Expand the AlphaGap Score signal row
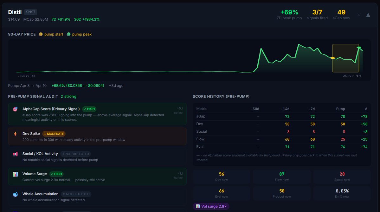This screenshot has height=212, width=380. tap(97, 114)
